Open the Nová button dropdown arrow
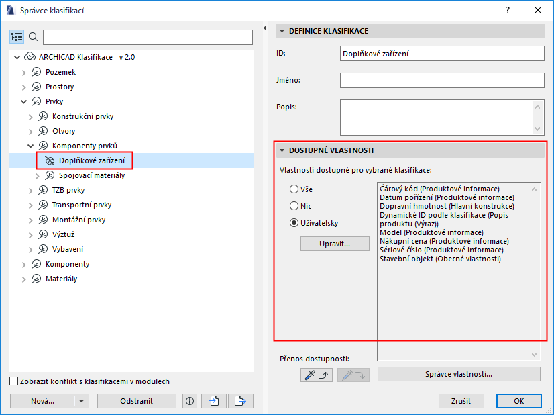This screenshot has height=415, width=554. tap(82, 401)
